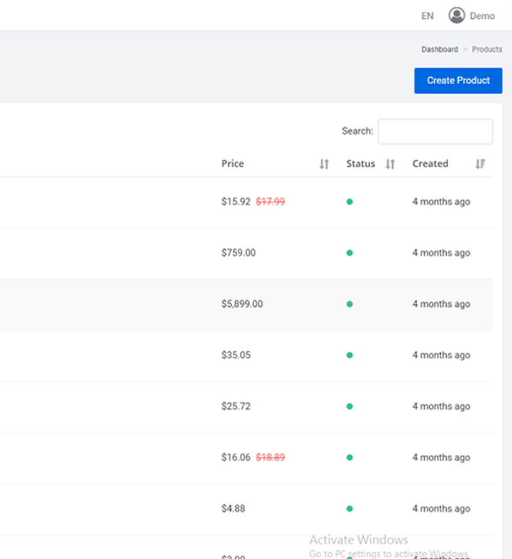Sort by the Created column header text
Screen dimensions: 512x559
point(430,164)
